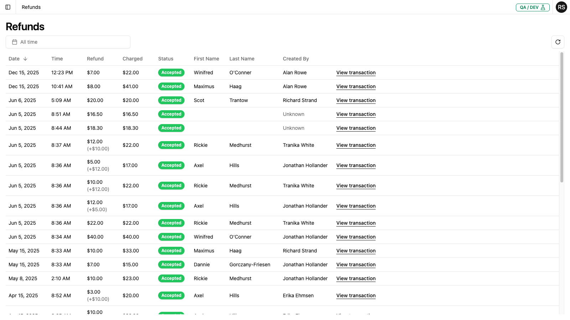This screenshot has height=320, width=570.
Task: Click the calendar icon in the date filter
Action: pos(14,42)
